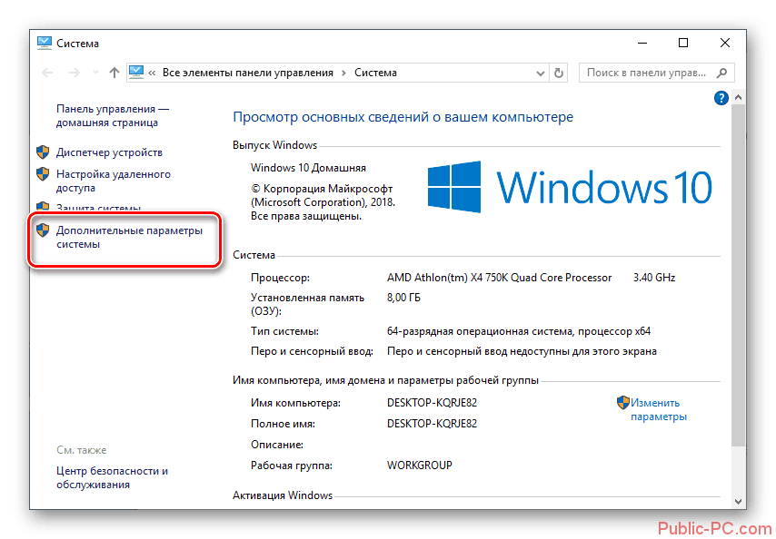Go up one level arrow
Image resolution: width=776 pixels, height=539 pixels.
tap(114, 73)
